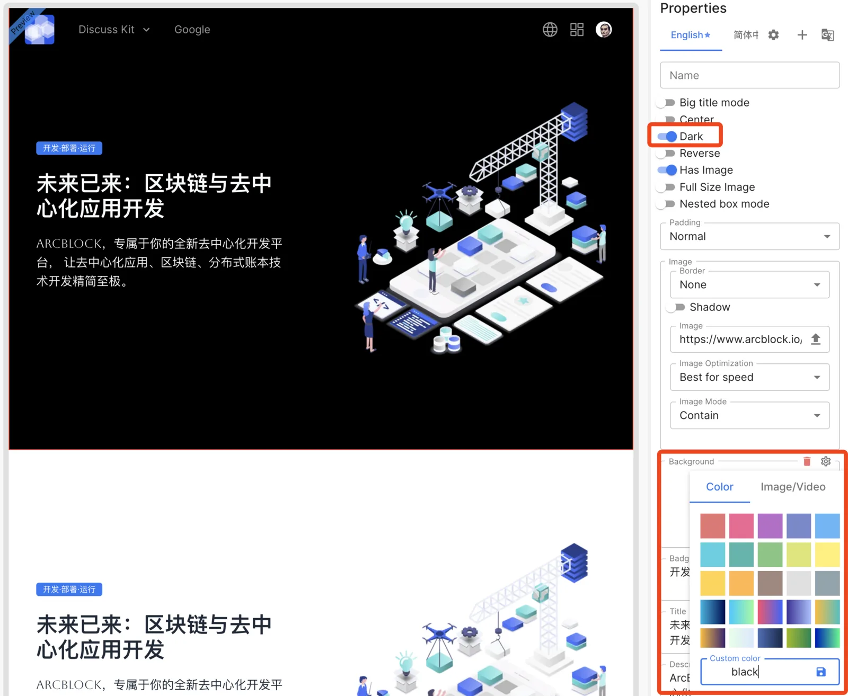
Task: Click the 开发·部署·运行 badge in white hero
Action: [x=69, y=589]
